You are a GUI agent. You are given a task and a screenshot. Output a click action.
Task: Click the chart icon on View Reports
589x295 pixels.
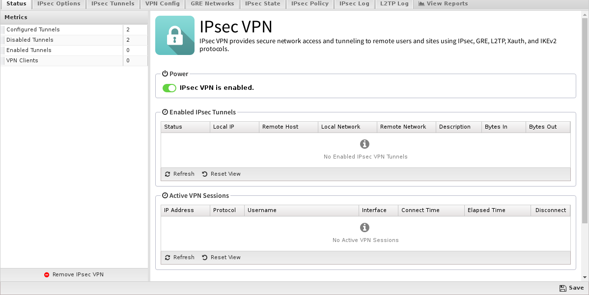(x=421, y=4)
